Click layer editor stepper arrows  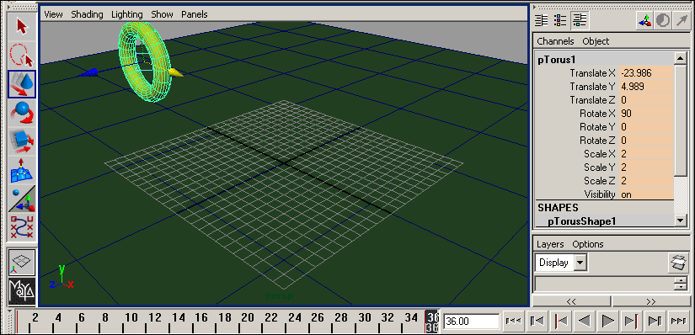pos(680,284)
